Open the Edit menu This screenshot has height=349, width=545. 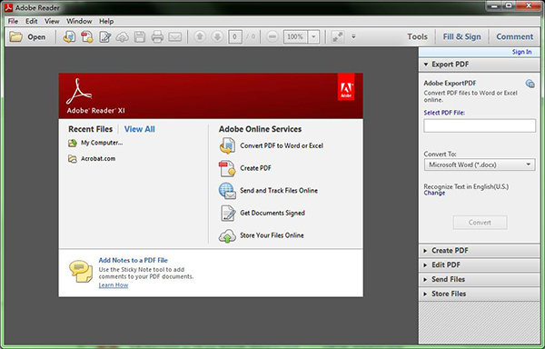31,21
